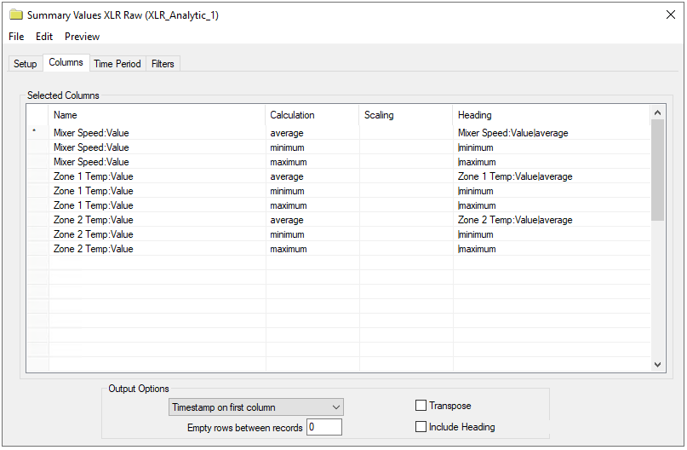The image size is (687, 450).
Task: Click the average calculation cell for Mixer Speed
Action: click(x=312, y=133)
